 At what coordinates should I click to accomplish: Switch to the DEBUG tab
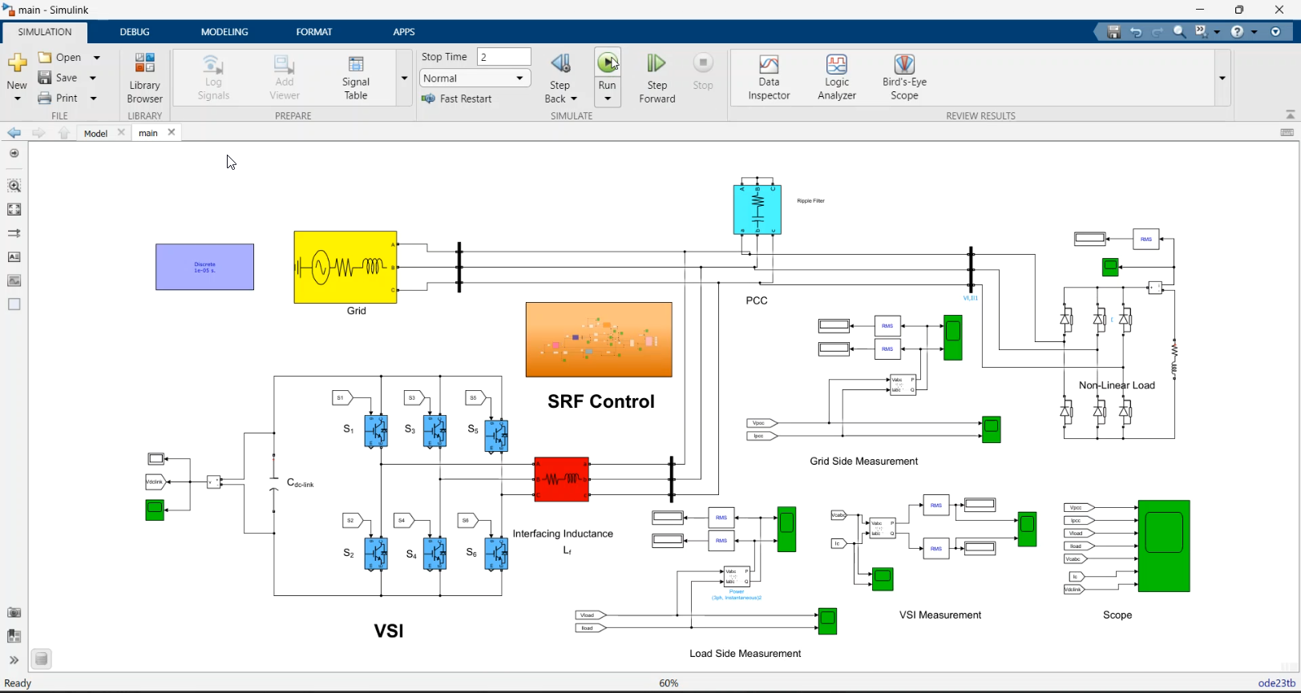point(135,32)
